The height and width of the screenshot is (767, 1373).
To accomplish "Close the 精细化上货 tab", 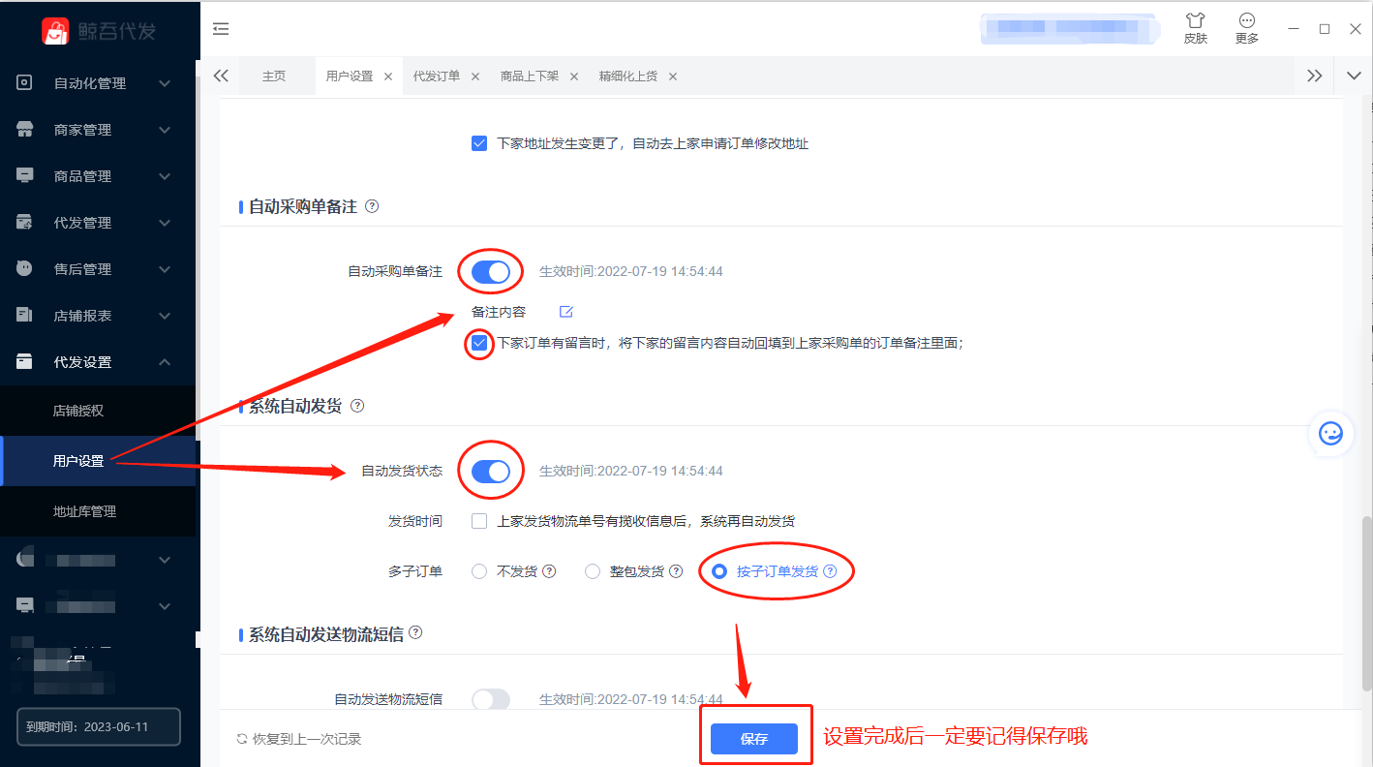I will (x=673, y=77).
